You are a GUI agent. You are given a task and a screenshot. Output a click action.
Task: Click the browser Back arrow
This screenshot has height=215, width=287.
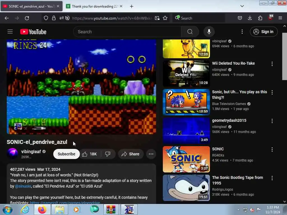click(7, 18)
